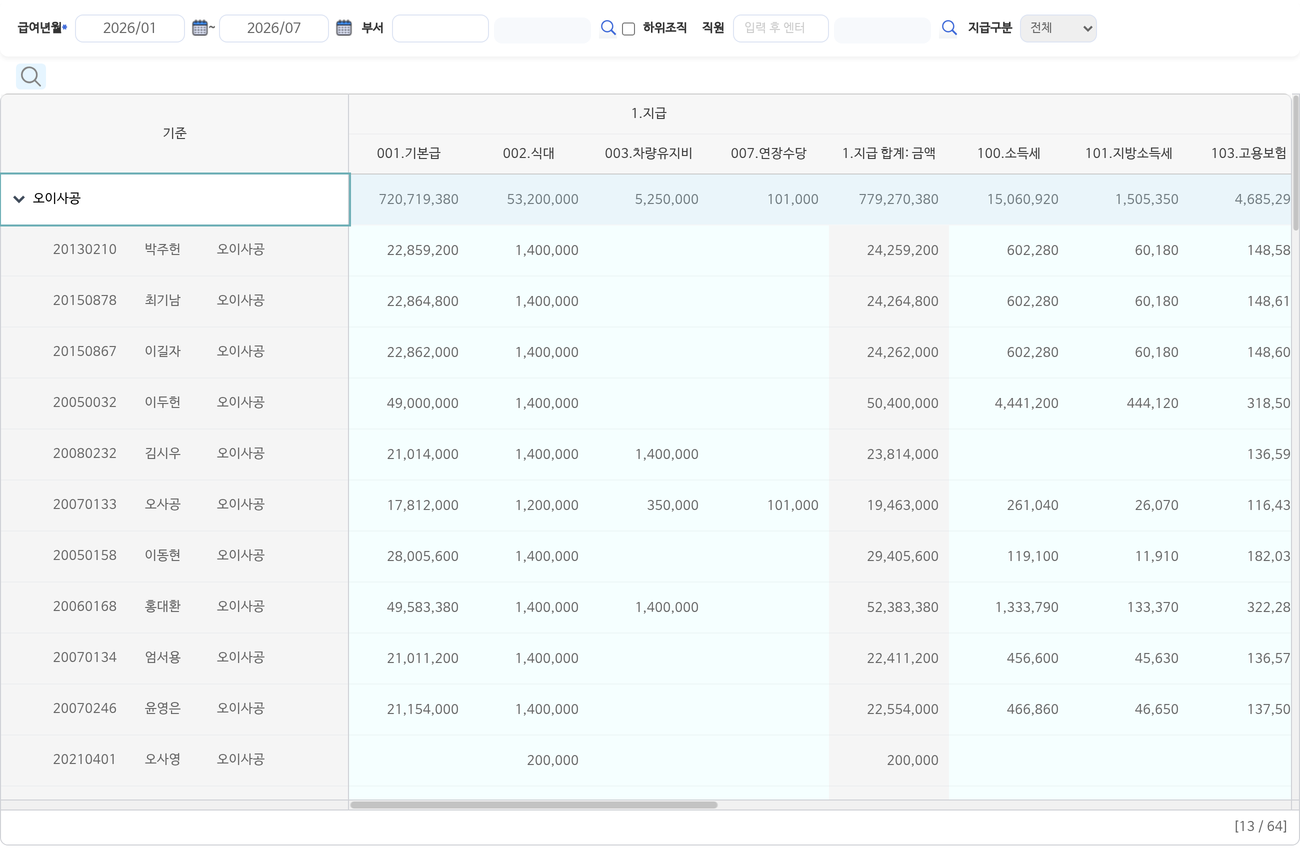1300x849 pixels.
Task: Open calendar picker for start month
Action: pyautogui.click(x=200, y=28)
